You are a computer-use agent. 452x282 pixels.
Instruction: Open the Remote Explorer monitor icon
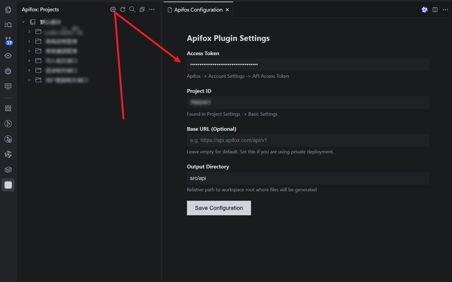(8, 86)
